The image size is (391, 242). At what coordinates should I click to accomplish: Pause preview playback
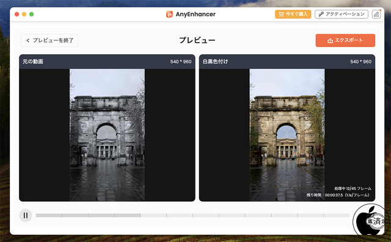[26, 215]
